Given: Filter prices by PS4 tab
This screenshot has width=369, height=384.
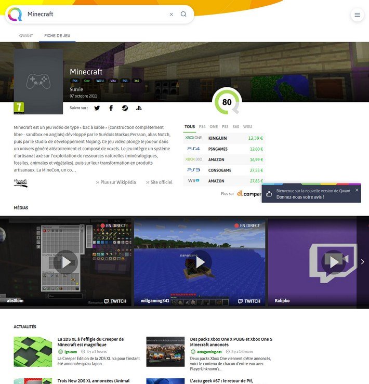Looking at the screenshot, I should 202,127.
